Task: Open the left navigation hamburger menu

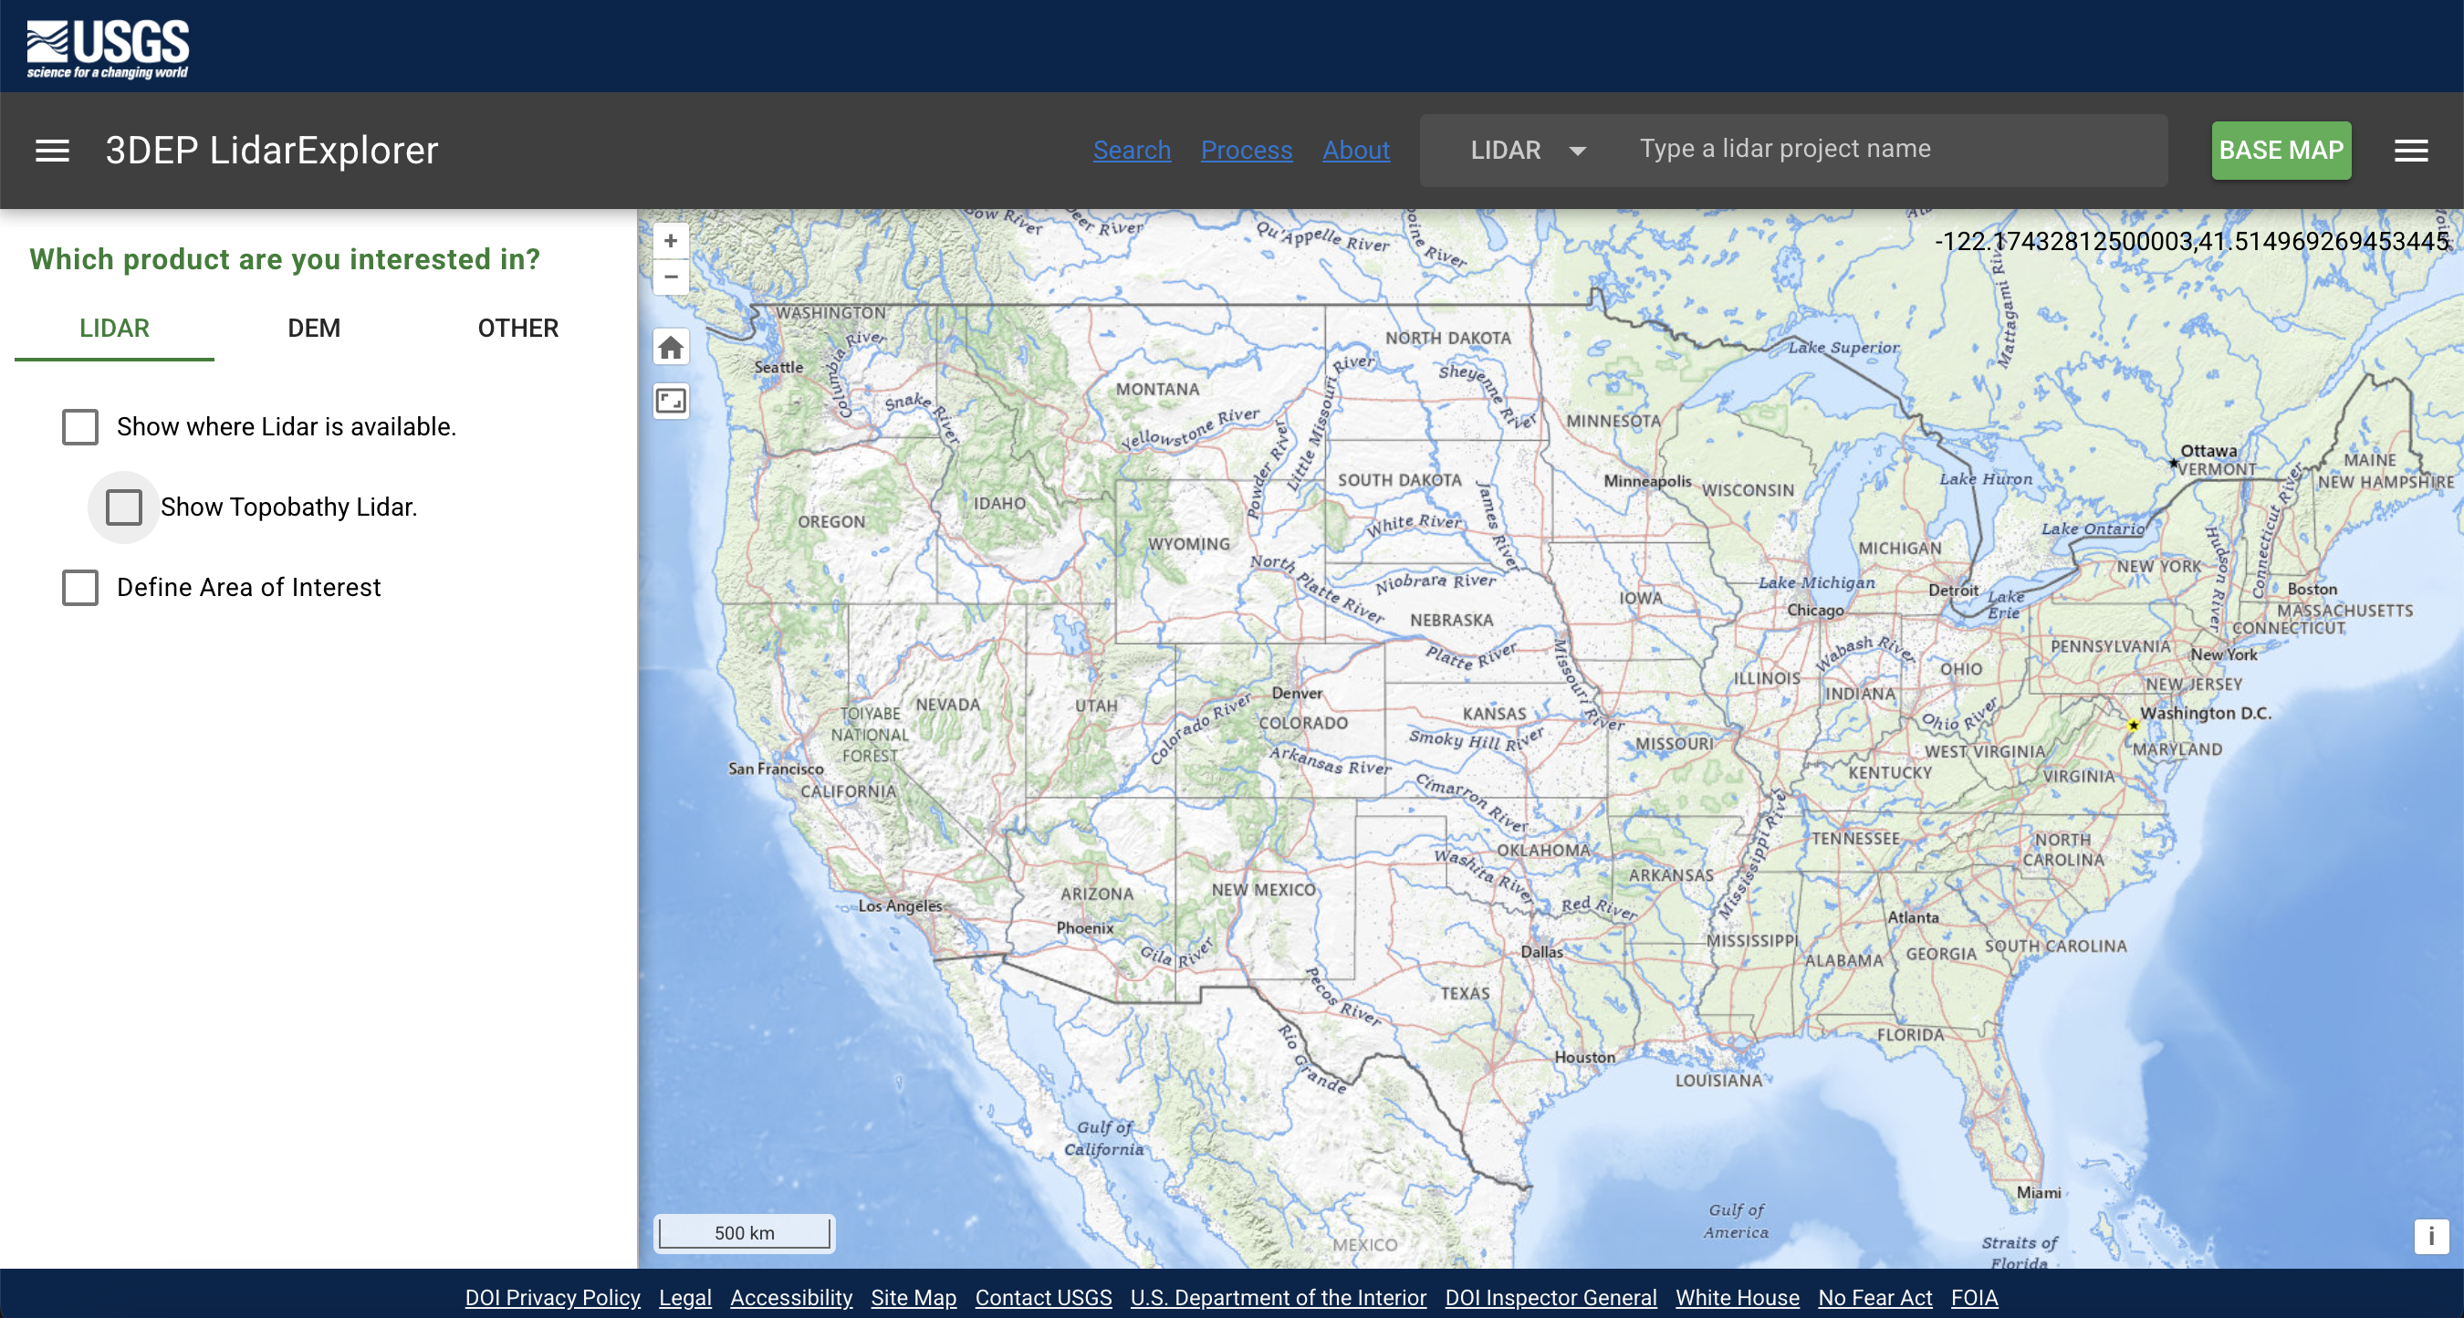Action: [x=53, y=151]
